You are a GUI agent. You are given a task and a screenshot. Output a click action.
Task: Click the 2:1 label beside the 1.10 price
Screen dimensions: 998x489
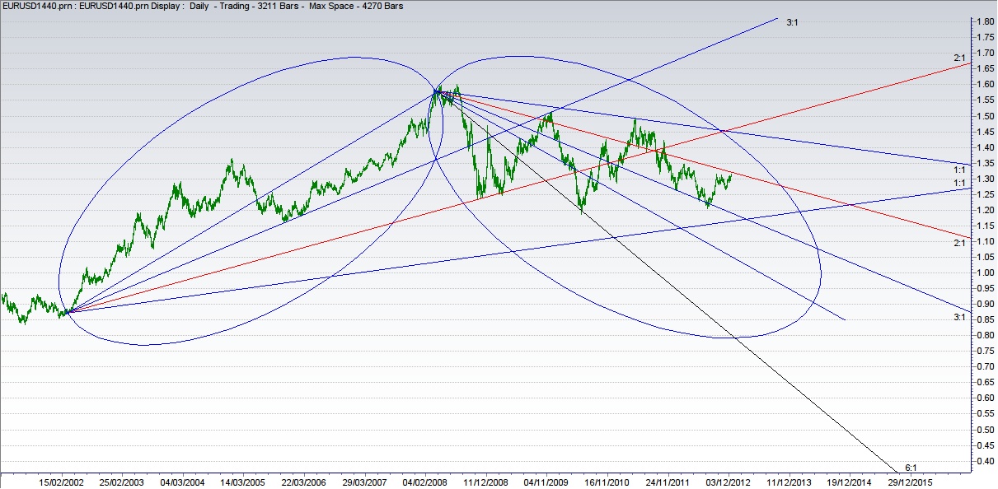pyautogui.click(x=959, y=244)
